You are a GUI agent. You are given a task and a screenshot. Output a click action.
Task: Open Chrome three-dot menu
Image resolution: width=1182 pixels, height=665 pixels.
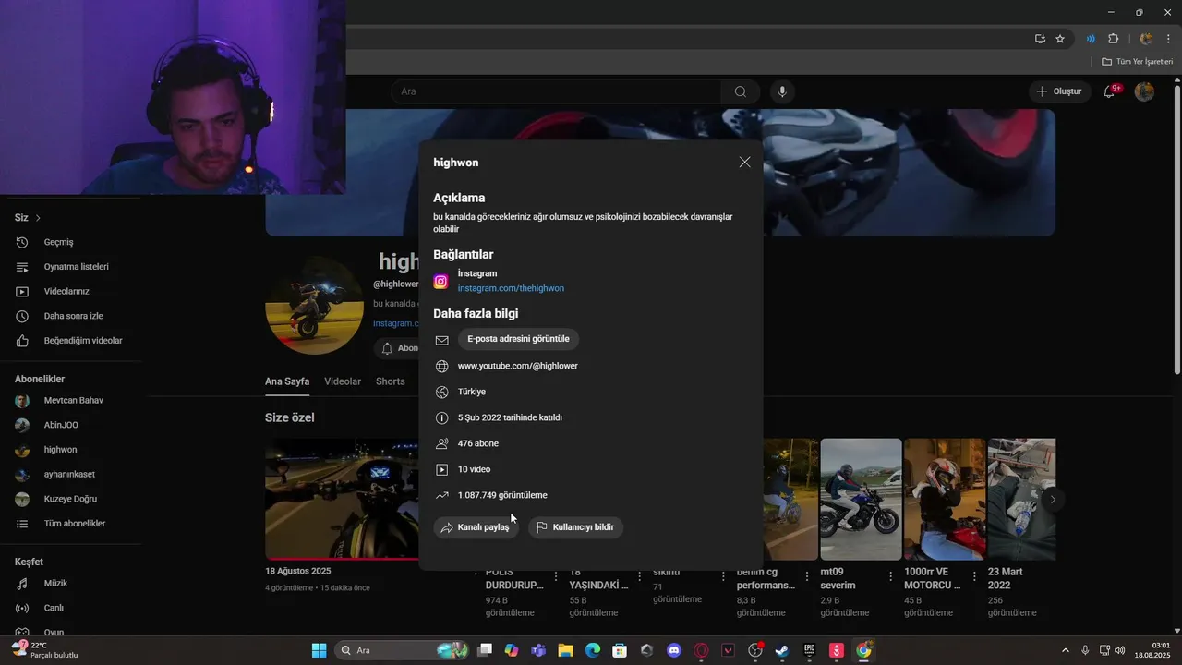[x=1168, y=39]
